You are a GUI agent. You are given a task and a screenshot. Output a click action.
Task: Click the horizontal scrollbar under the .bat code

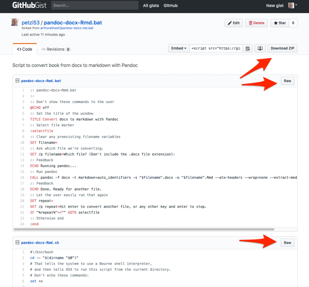click(x=144, y=229)
